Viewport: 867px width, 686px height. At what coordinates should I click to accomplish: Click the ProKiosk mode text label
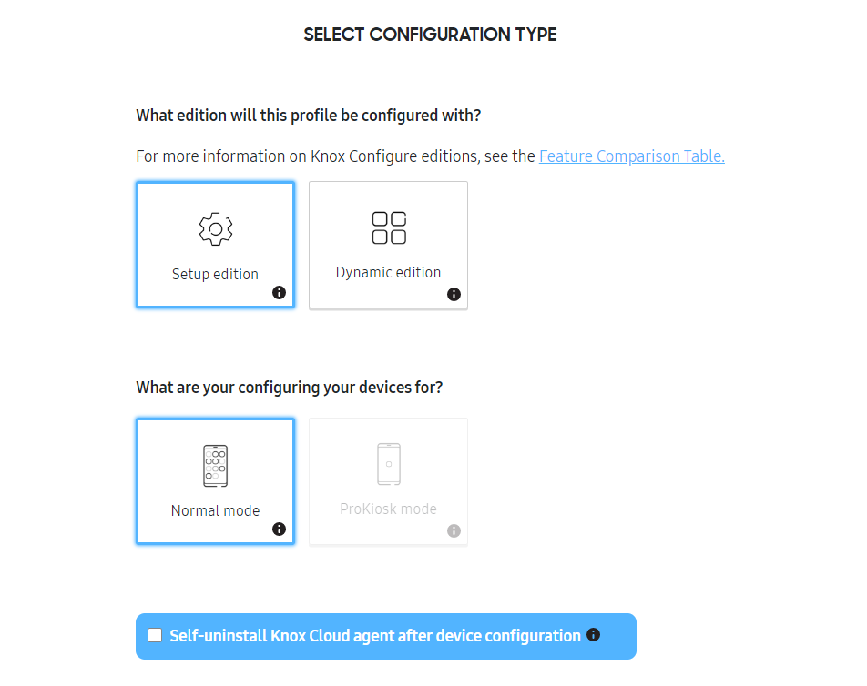coord(388,509)
